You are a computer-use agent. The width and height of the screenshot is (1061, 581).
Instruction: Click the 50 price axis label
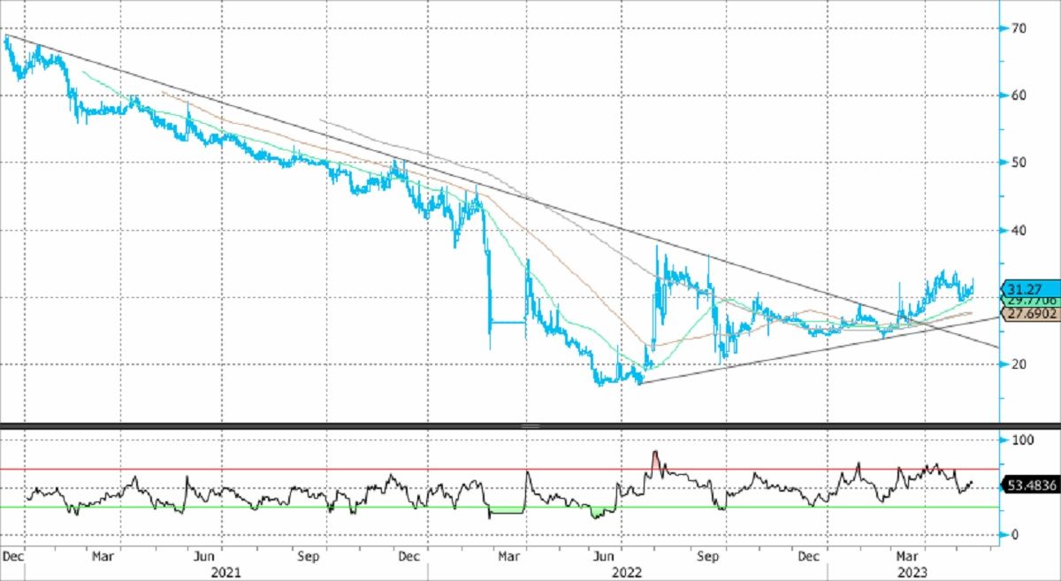click(x=1019, y=163)
